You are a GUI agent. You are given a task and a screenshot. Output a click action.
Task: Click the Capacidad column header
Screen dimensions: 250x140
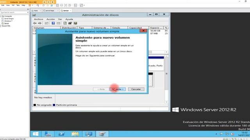138,28
